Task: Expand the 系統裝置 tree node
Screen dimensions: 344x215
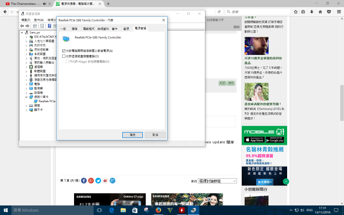Action: pyautogui.click(x=26, y=54)
